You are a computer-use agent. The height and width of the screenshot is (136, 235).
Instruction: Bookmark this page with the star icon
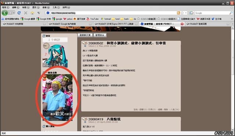[x=182, y=13]
